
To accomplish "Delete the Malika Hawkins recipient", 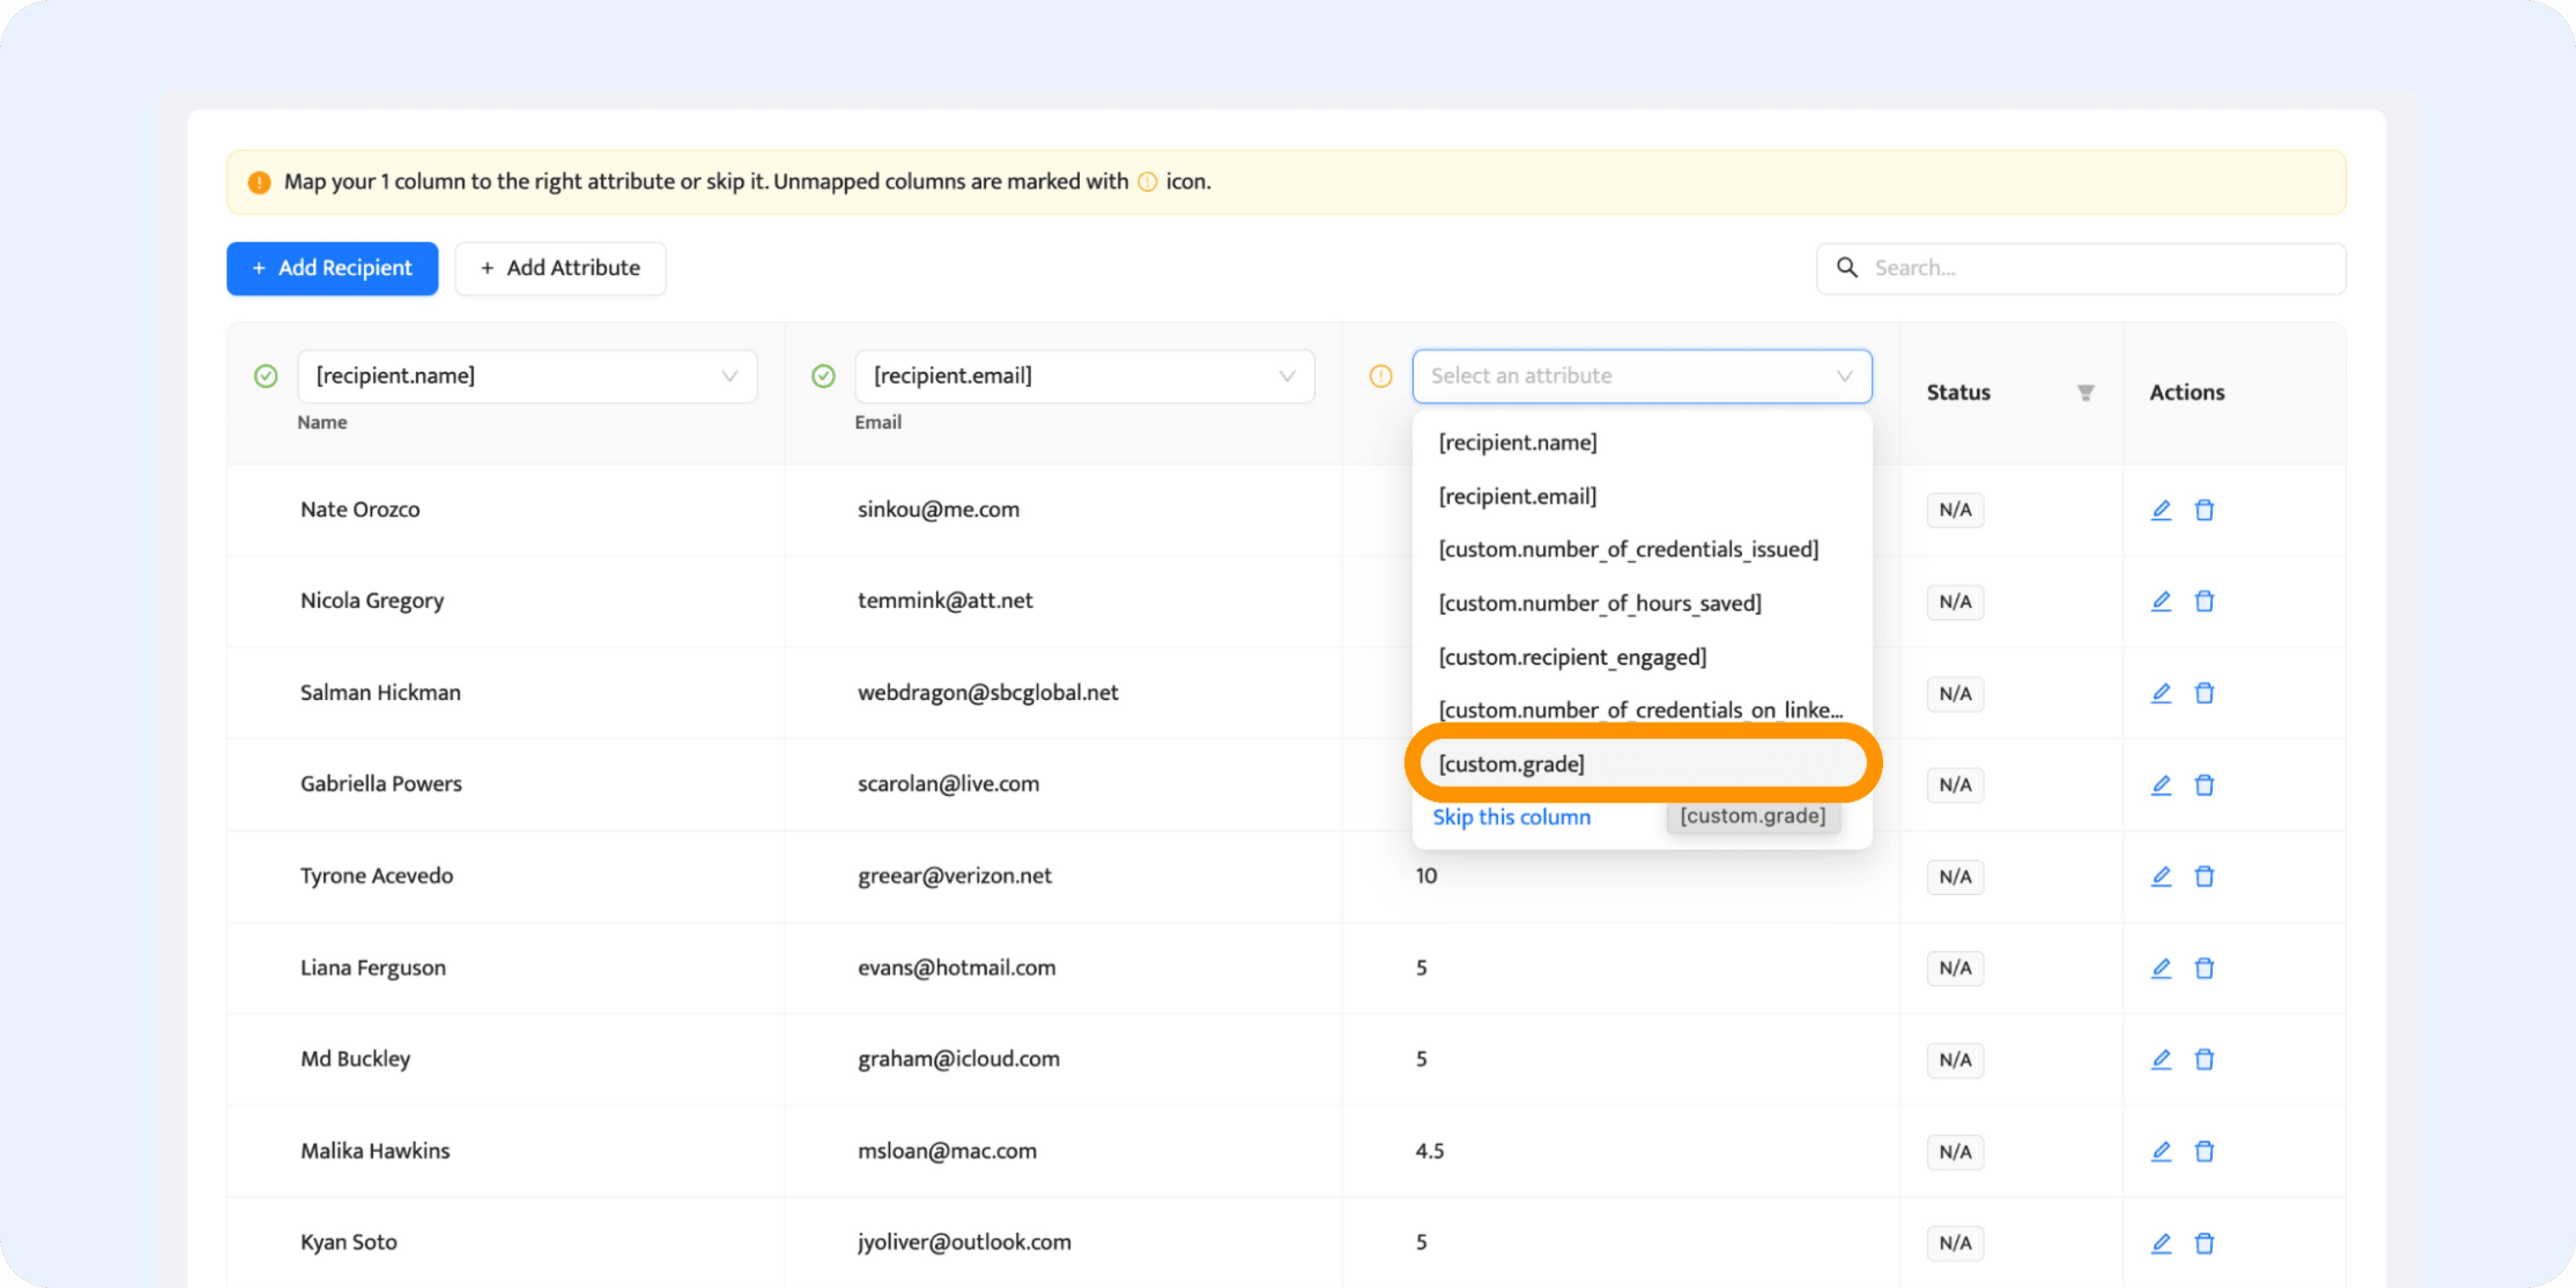I will 2205,1151.
